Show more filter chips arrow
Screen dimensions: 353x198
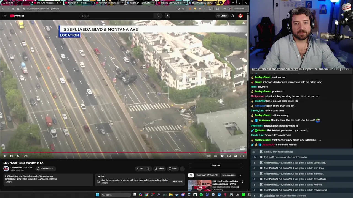click(x=240, y=175)
